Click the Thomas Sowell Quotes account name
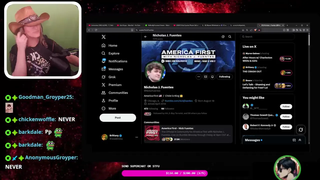The height and width of the screenshot is (180, 320). coord(262,115)
